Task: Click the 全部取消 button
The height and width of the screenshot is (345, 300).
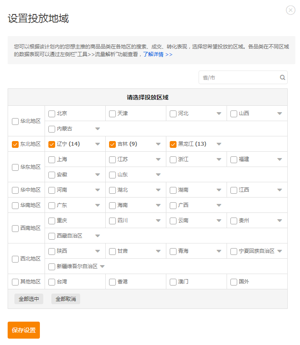Action: click(x=66, y=299)
